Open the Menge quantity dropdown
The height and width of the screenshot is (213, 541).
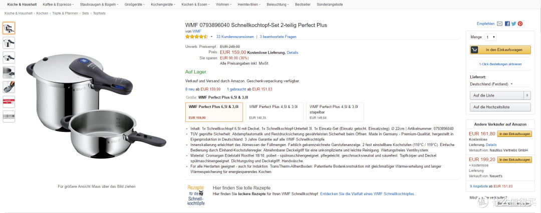[490, 37]
